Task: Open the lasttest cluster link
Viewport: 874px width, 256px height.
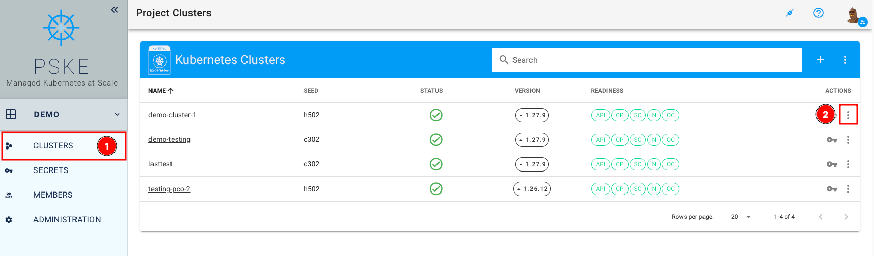Action: [160, 164]
